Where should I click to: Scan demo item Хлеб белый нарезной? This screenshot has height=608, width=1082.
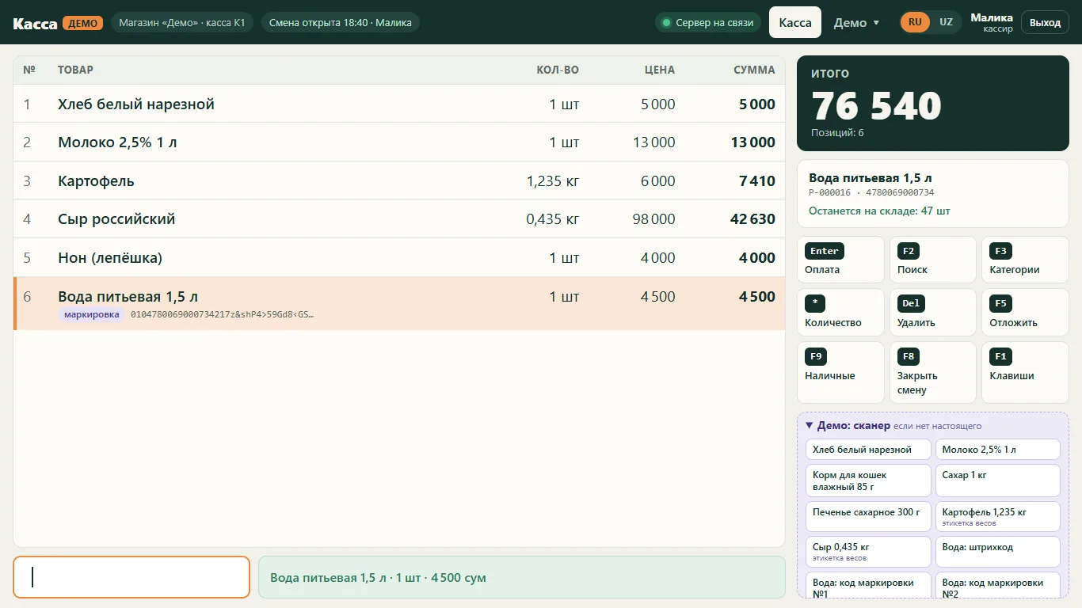(x=868, y=450)
